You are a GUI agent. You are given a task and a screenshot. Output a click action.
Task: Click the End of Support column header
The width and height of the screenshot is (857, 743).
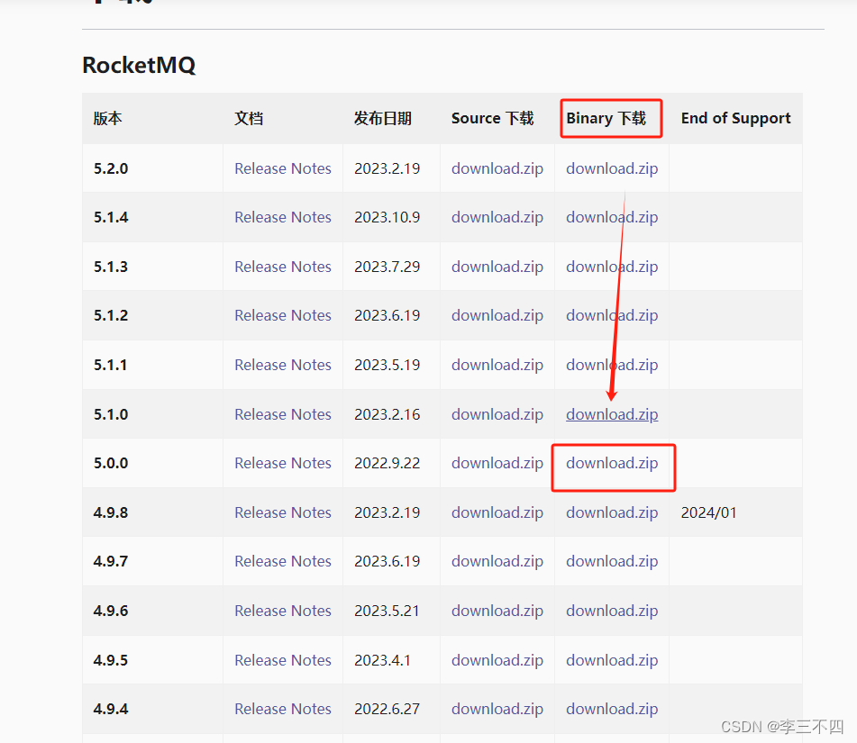coord(735,118)
